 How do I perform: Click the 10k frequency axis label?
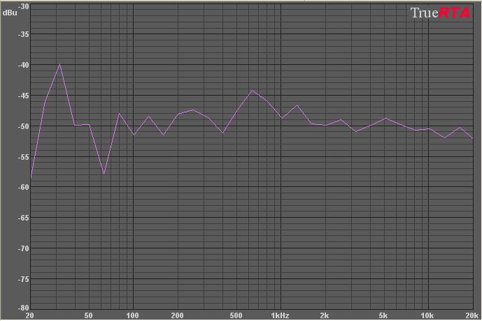pos(427,315)
